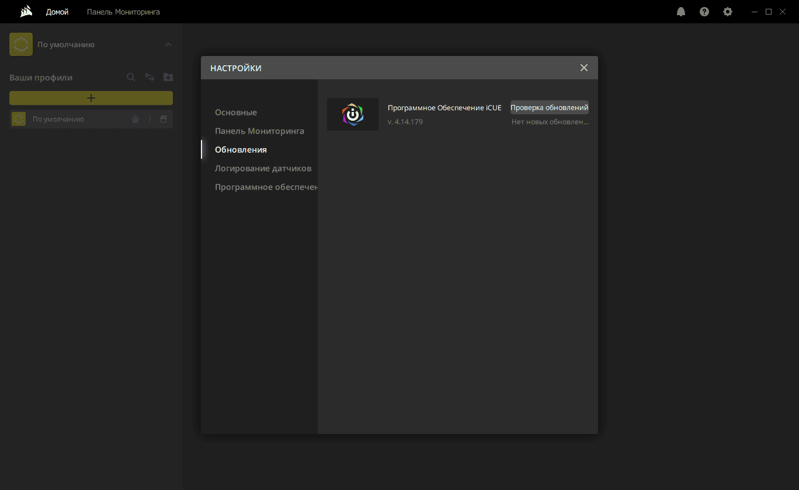This screenshot has height=490, width=799.
Task: Click the memory card icon on profile
Action: [164, 119]
